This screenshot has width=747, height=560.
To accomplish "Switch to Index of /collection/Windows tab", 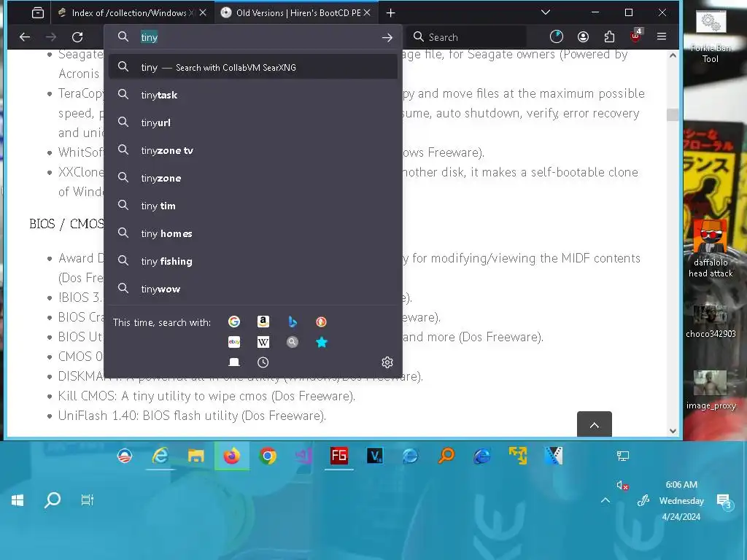I will tap(131, 13).
